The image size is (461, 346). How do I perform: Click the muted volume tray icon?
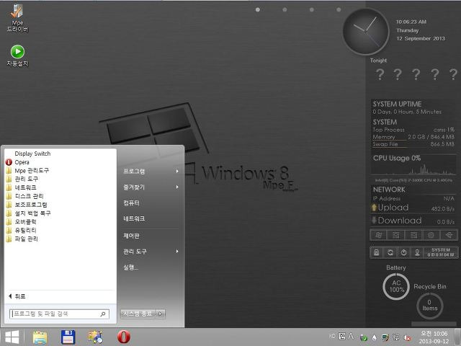pyautogui.click(x=408, y=338)
